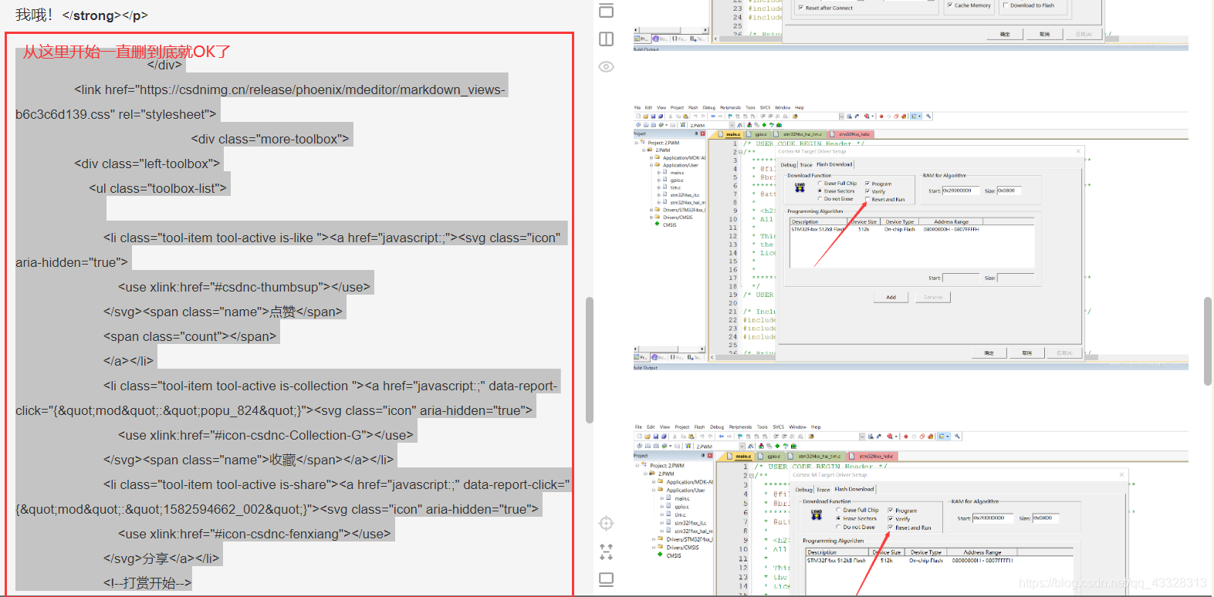Click the window-outline icon at sidebar top
The image size is (1214, 597).
(607, 10)
